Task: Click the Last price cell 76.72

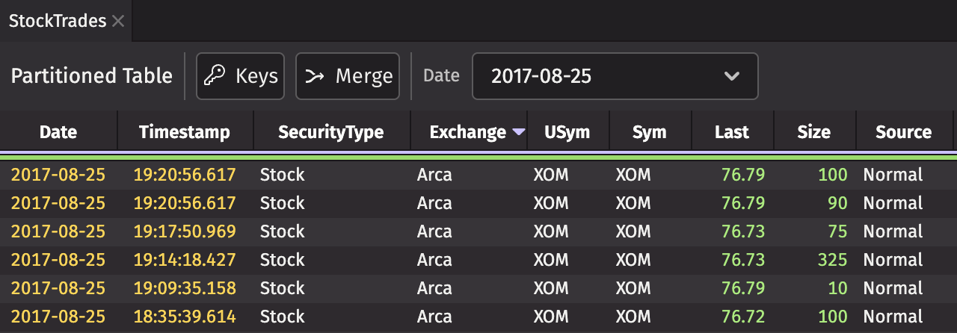Action: [x=743, y=317]
